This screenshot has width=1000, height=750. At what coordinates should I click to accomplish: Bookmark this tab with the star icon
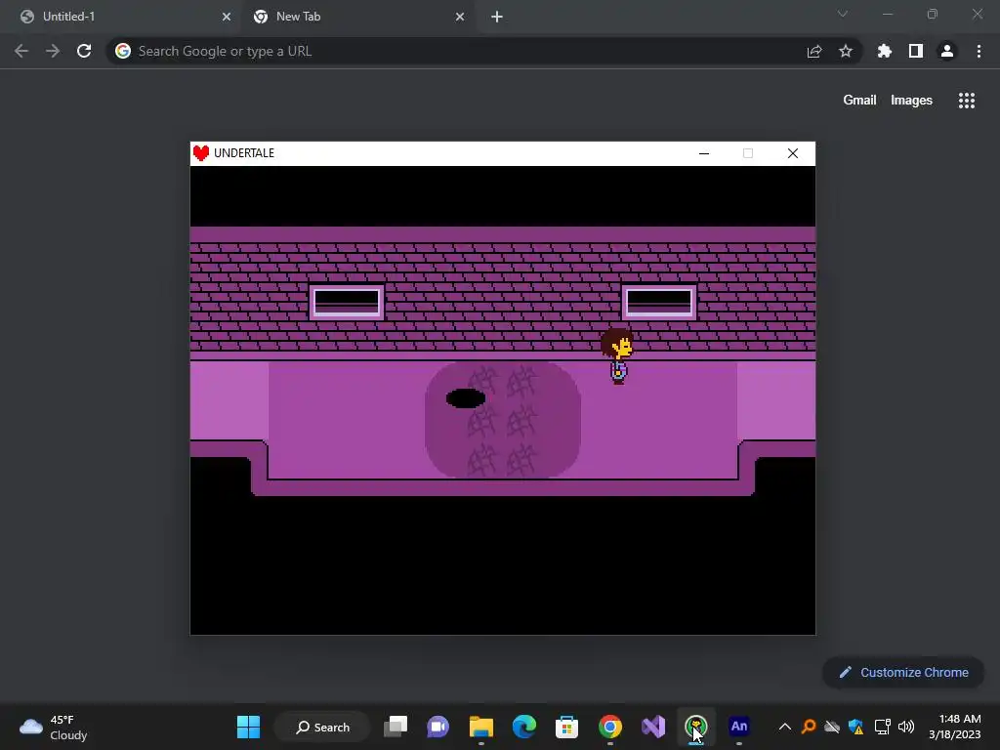(x=846, y=51)
